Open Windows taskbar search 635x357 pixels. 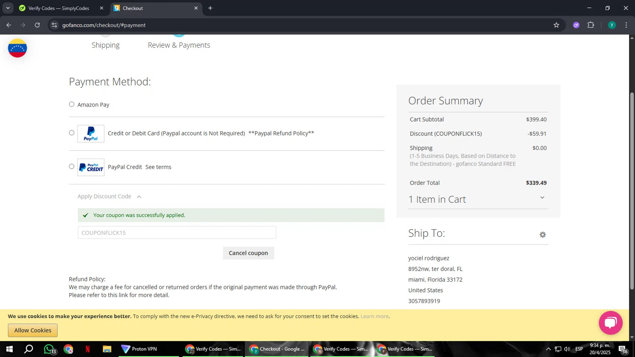pos(29,349)
